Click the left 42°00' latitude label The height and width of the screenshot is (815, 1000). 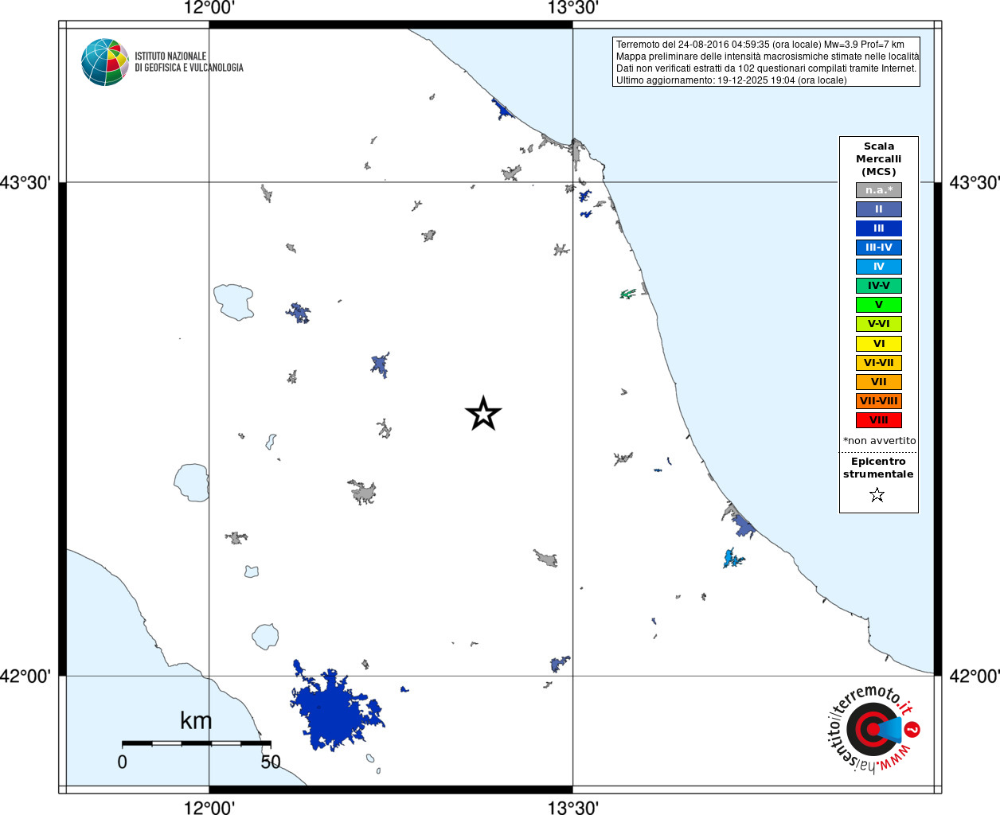point(25,677)
